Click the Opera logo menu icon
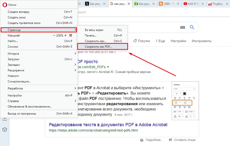 coord(5,5)
